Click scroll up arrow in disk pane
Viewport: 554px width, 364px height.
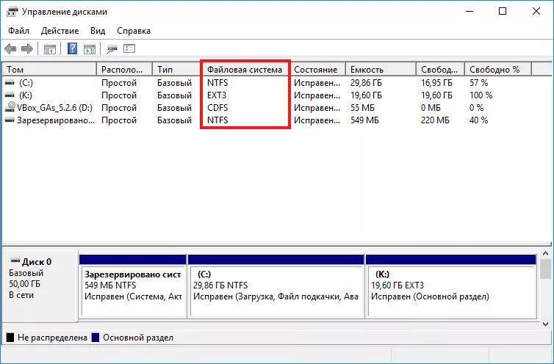tap(545, 253)
